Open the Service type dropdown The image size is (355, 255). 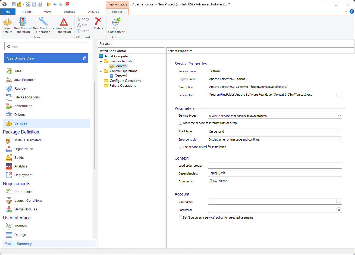[x=275, y=116]
